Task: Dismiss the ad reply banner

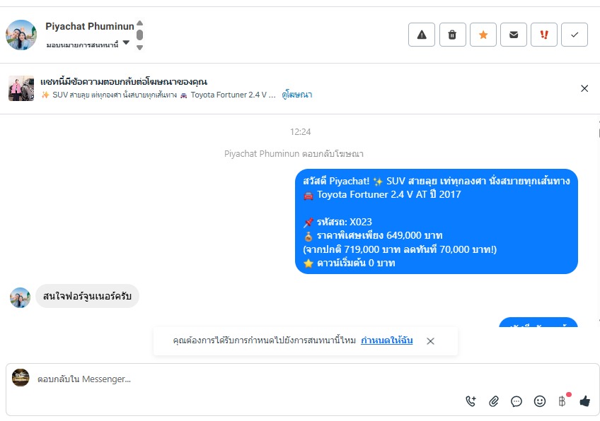Action: [584, 88]
